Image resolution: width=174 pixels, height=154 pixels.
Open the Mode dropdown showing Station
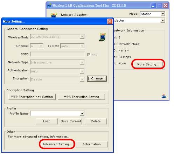[x=163, y=14]
